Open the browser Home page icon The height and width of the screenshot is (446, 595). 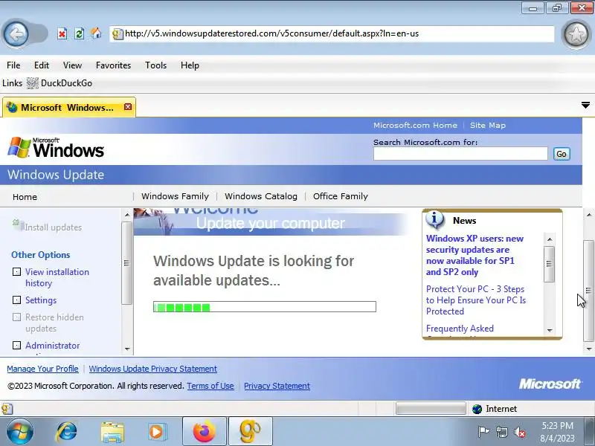pos(96,33)
